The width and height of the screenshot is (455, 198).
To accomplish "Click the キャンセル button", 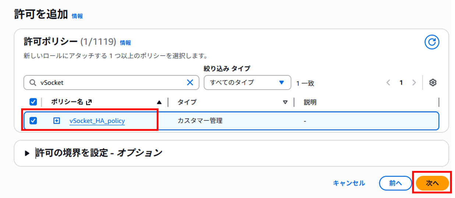I will pyautogui.click(x=349, y=183).
